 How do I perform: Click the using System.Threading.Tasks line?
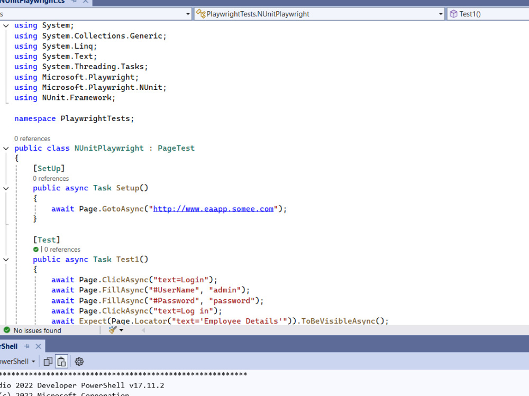[x=81, y=67]
